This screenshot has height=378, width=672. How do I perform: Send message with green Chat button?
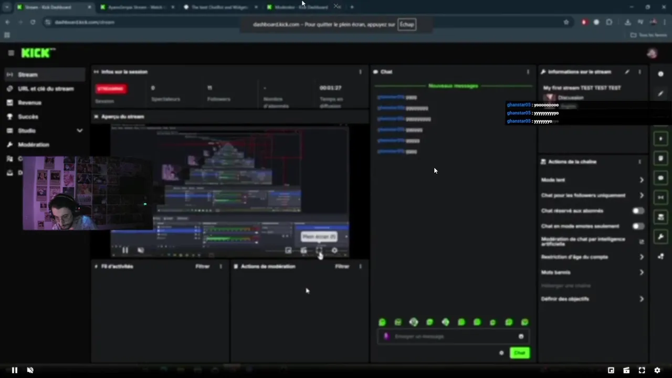click(x=520, y=353)
